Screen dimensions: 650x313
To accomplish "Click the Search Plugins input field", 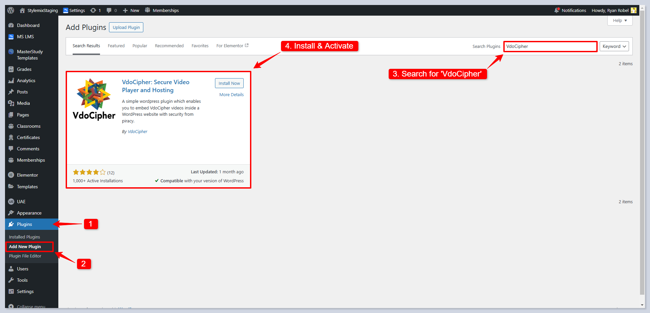I will 550,46.
